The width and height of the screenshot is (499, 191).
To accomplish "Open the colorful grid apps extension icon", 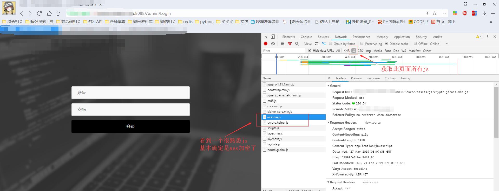I will click(455, 13).
